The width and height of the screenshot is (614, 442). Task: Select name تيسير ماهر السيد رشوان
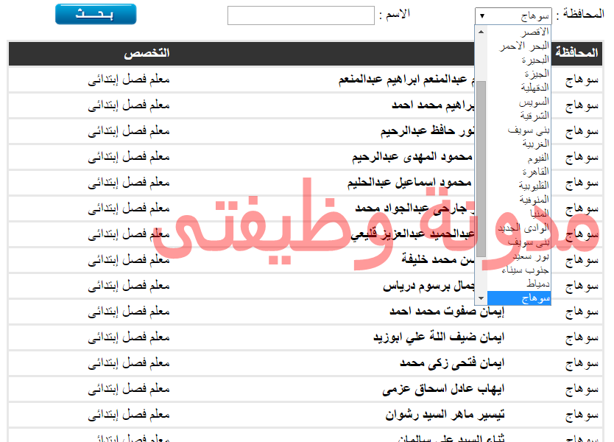(445, 415)
